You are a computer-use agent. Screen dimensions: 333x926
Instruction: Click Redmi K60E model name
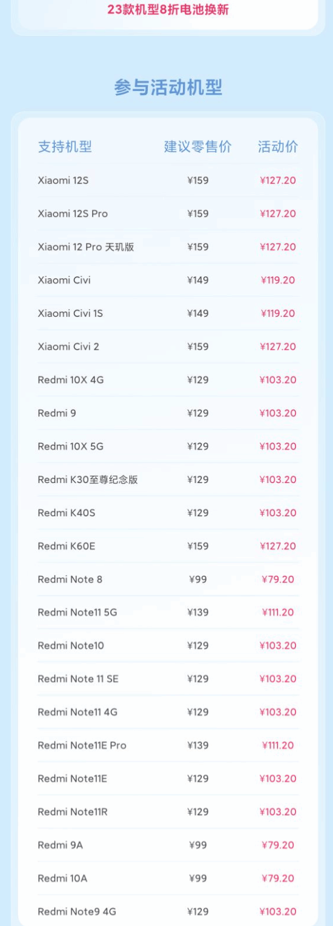(x=67, y=546)
